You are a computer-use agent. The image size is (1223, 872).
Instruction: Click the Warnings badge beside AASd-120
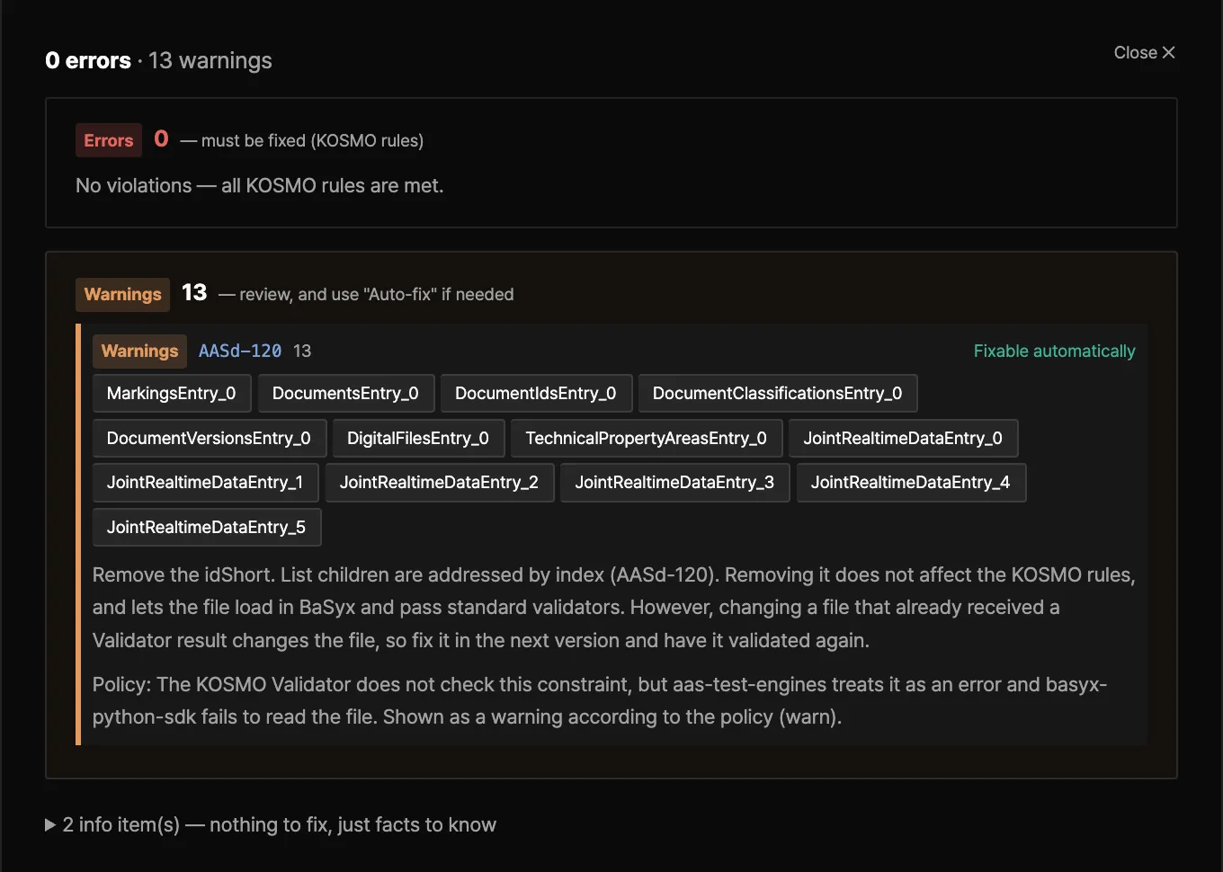click(x=139, y=351)
